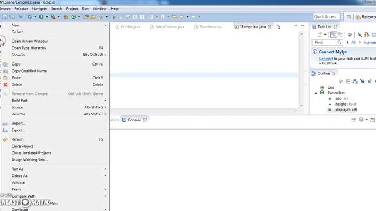Click the Save icon in the toolbar

coord(5,17)
